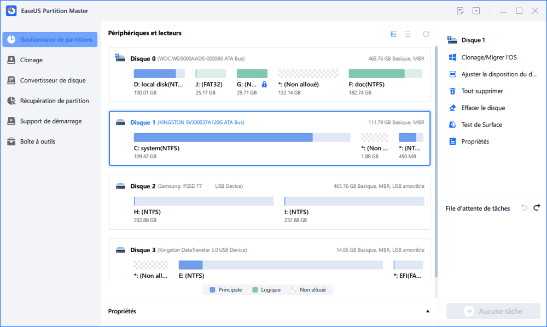
Task: Click the surface test magnifier icon
Action: click(452, 124)
